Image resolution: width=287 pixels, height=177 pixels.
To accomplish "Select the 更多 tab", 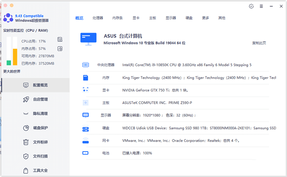I will tap(206, 18).
